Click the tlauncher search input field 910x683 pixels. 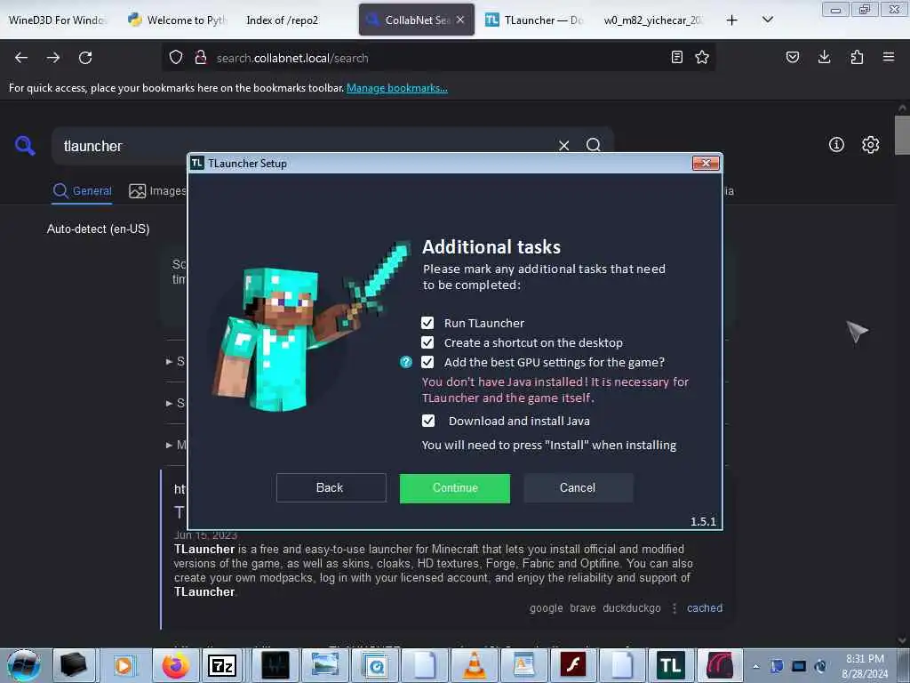tap(302, 146)
